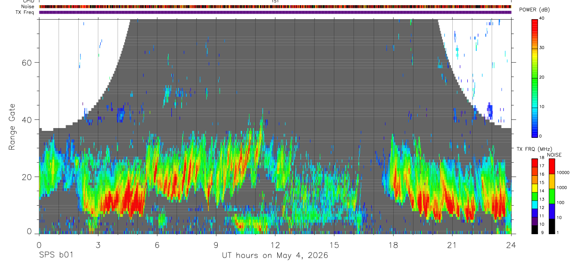Click the 30 tick on the power colorbar
This screenshot has width=575, height=265.
click(x=542, y=48)
